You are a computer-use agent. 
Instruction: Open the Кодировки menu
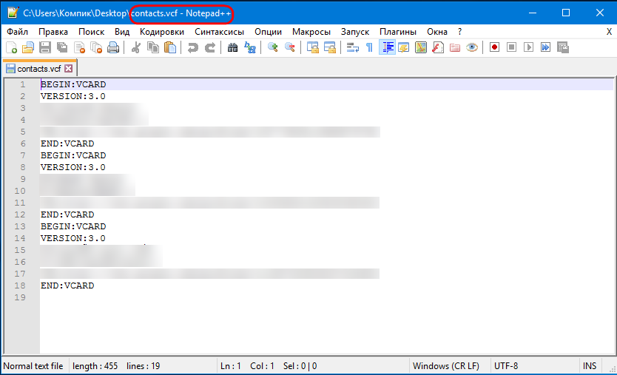pyautogui.click(x=162, y=32)
